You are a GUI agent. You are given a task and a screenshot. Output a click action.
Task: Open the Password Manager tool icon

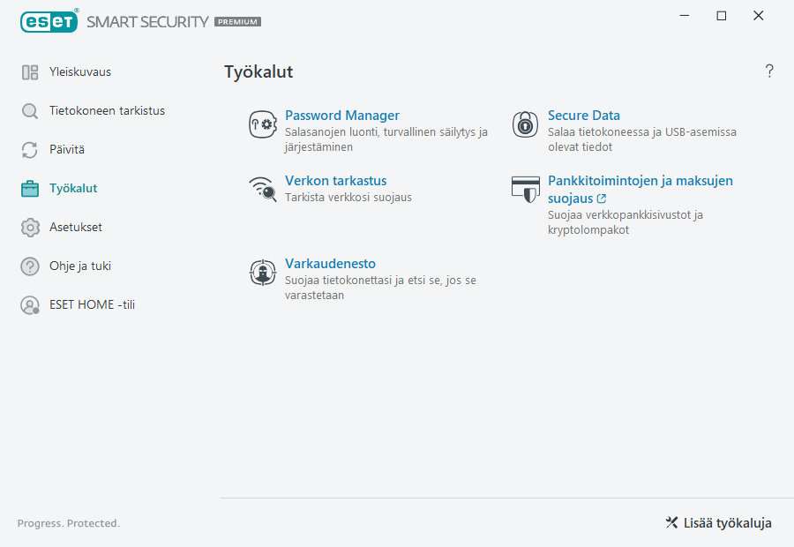click(x=262, y=124)
